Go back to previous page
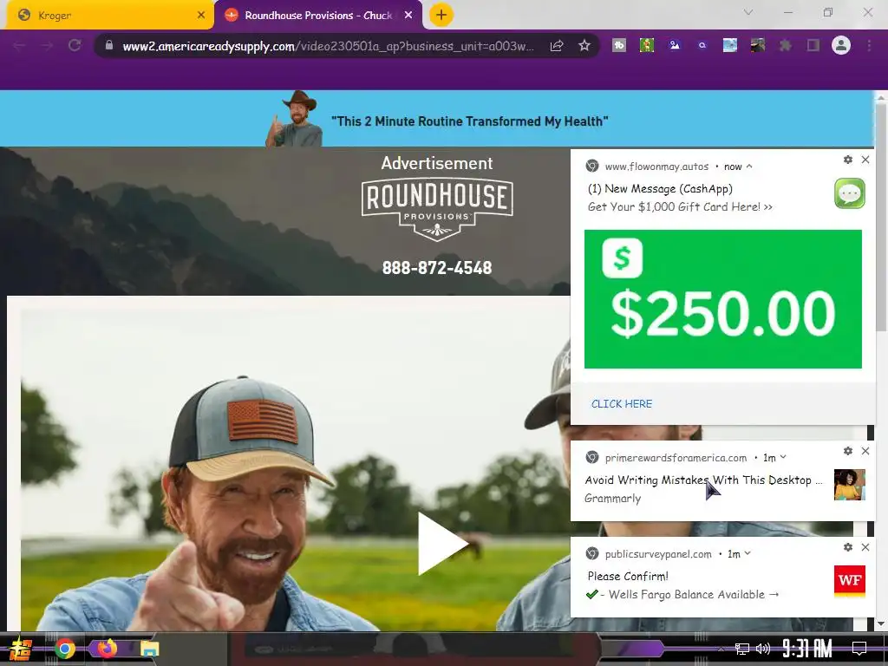Image resolution: width=888 pixels, height=666 pixels. pyautogui.click(x=19, y=46)
